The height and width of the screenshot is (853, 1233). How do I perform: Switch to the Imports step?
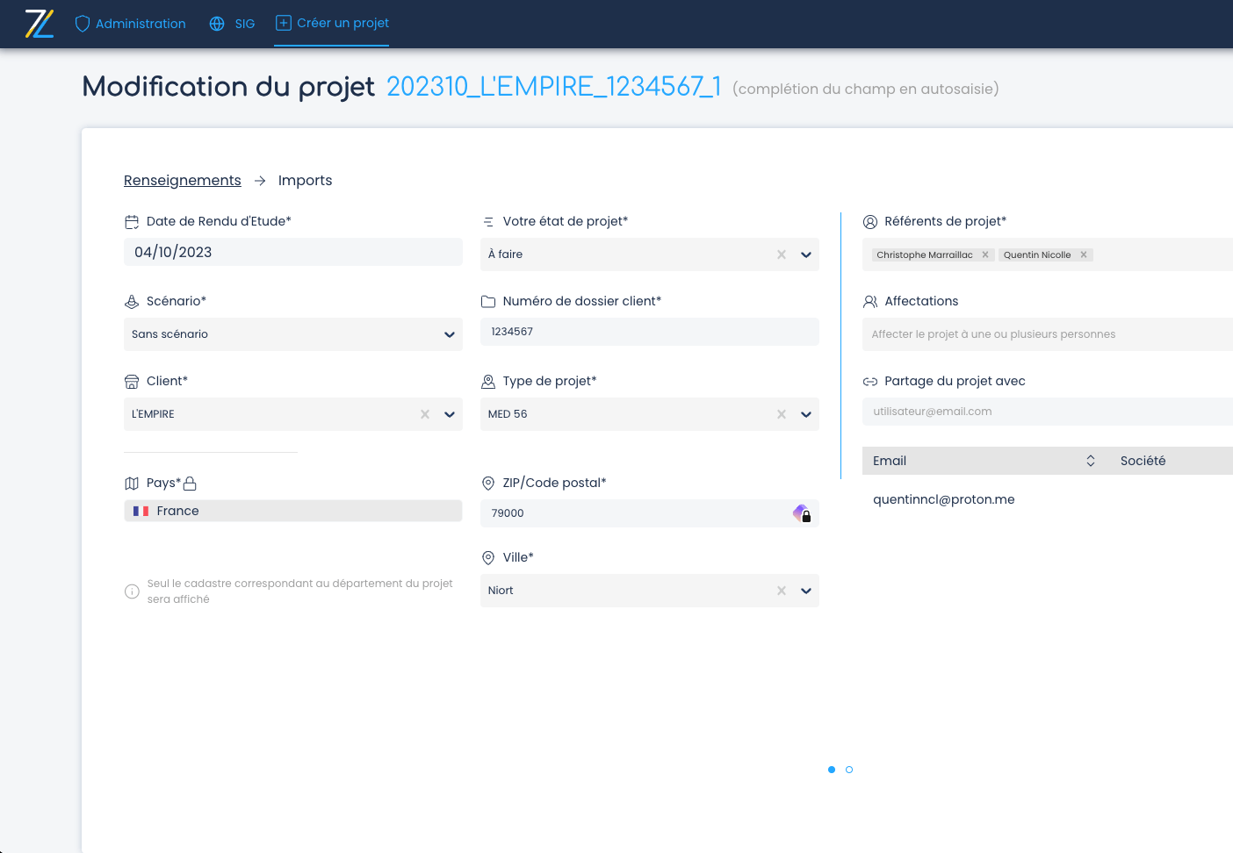(305, 180)
